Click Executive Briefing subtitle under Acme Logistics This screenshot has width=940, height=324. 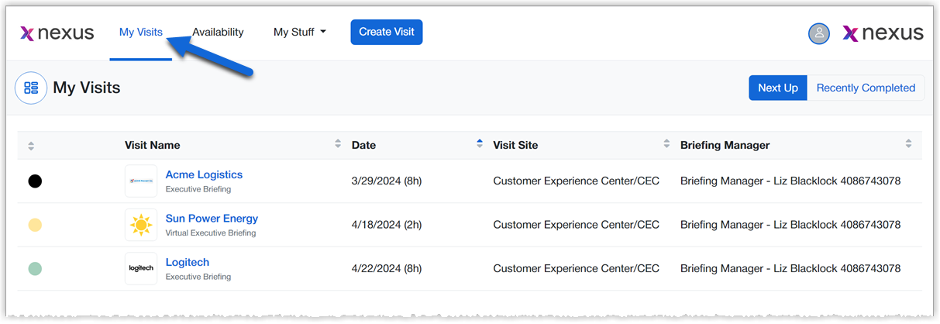[x=198, y=189]
